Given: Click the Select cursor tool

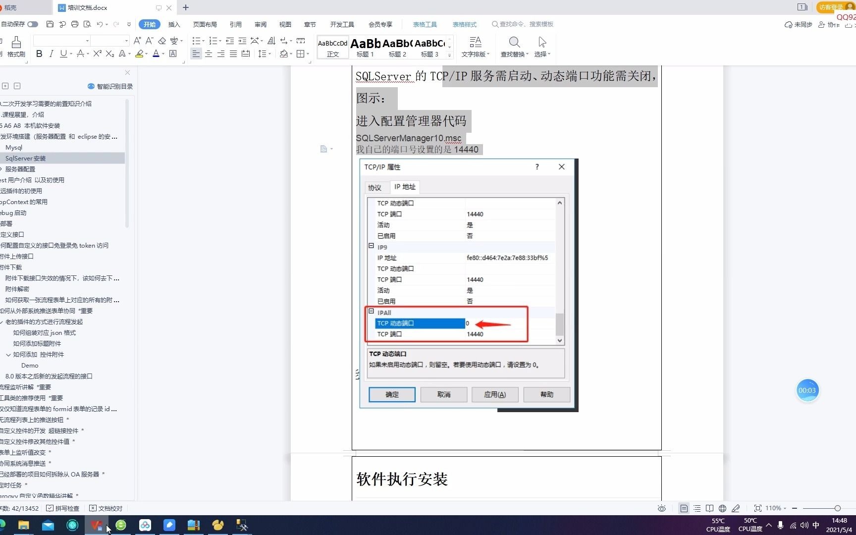Looking at the screenshot, I should pyautogui.click(x=542, y=47).
